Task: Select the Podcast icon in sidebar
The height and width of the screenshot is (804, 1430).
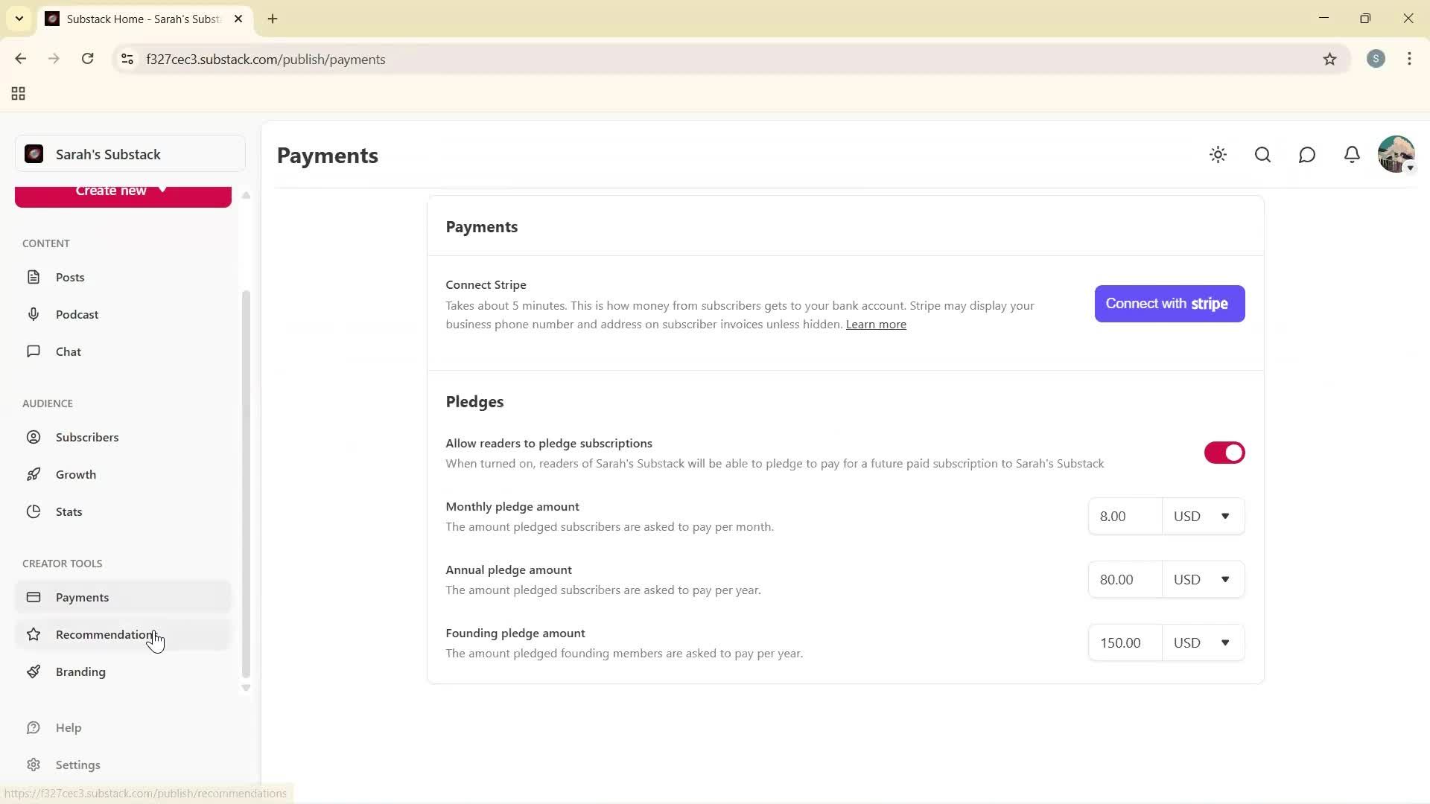Action: pos(35,313)
